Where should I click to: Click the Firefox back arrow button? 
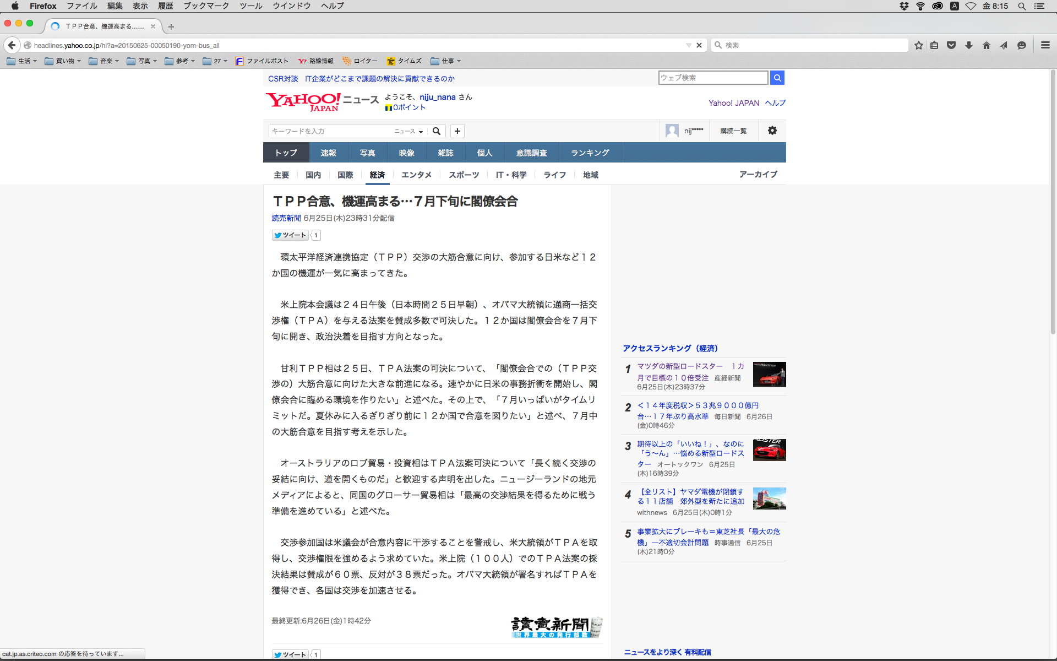tap(12, 45)
